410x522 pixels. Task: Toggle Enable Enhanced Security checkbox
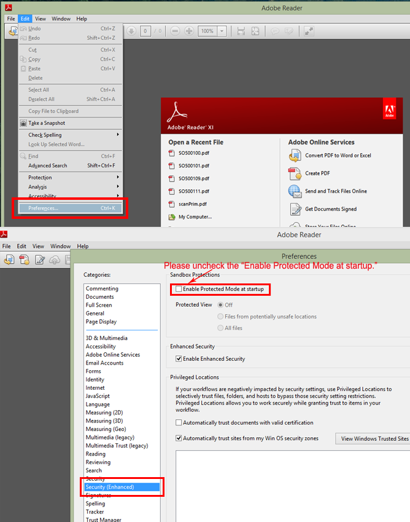179,358
